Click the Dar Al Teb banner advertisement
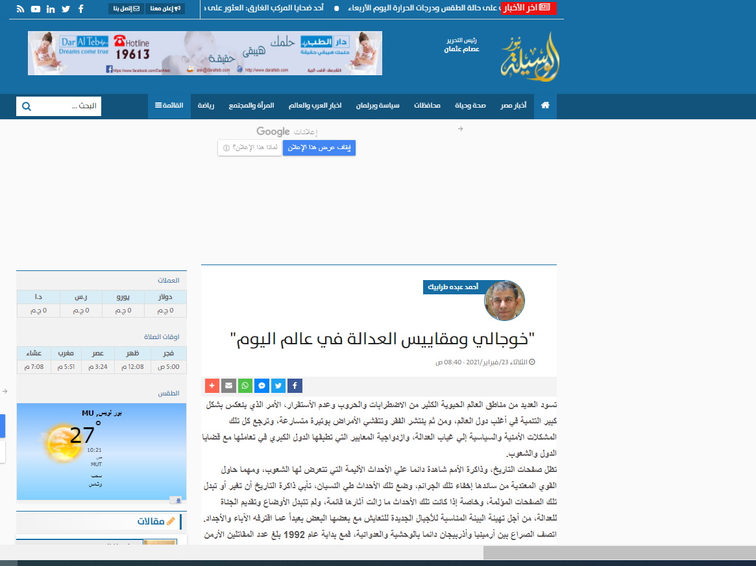756x566 pixels. pyautogui.click(x=204, y=53)
